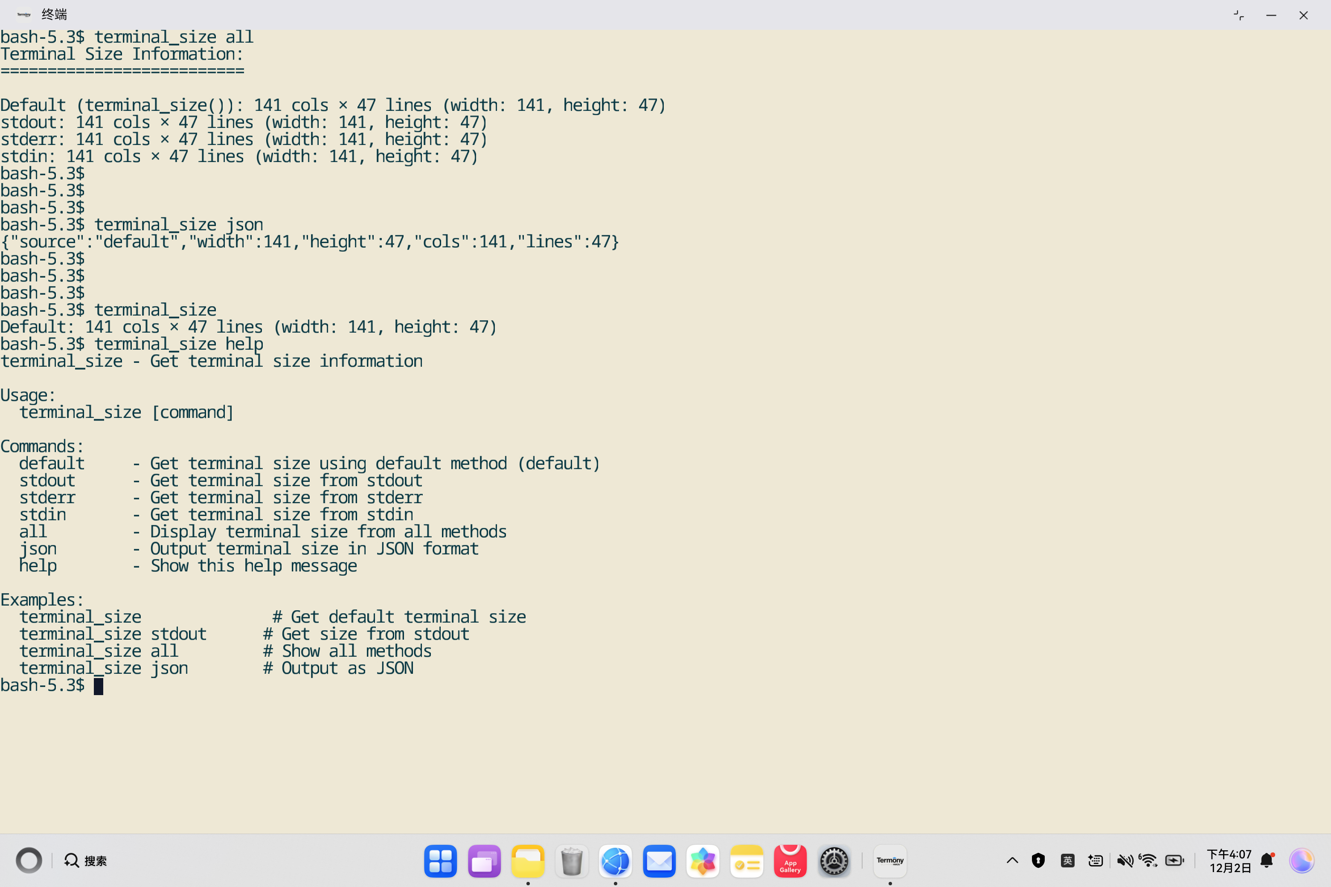Click the terminal prompt cursor line
Viewport: 1331px width, 887px height.
pos(99,686)
